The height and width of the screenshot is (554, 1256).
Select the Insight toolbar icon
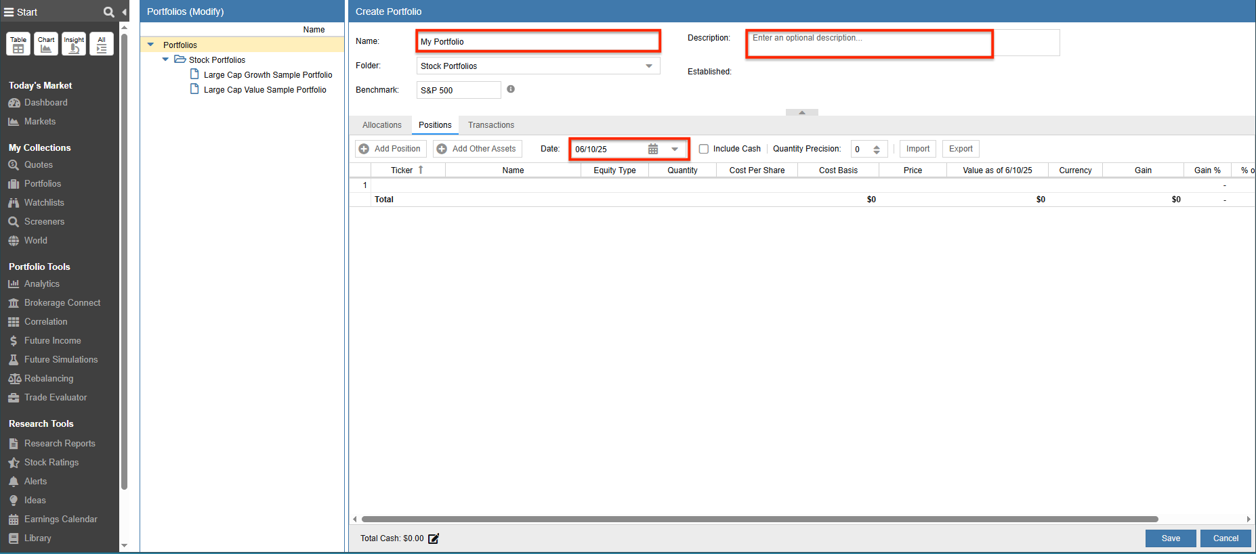coord(74,45)
